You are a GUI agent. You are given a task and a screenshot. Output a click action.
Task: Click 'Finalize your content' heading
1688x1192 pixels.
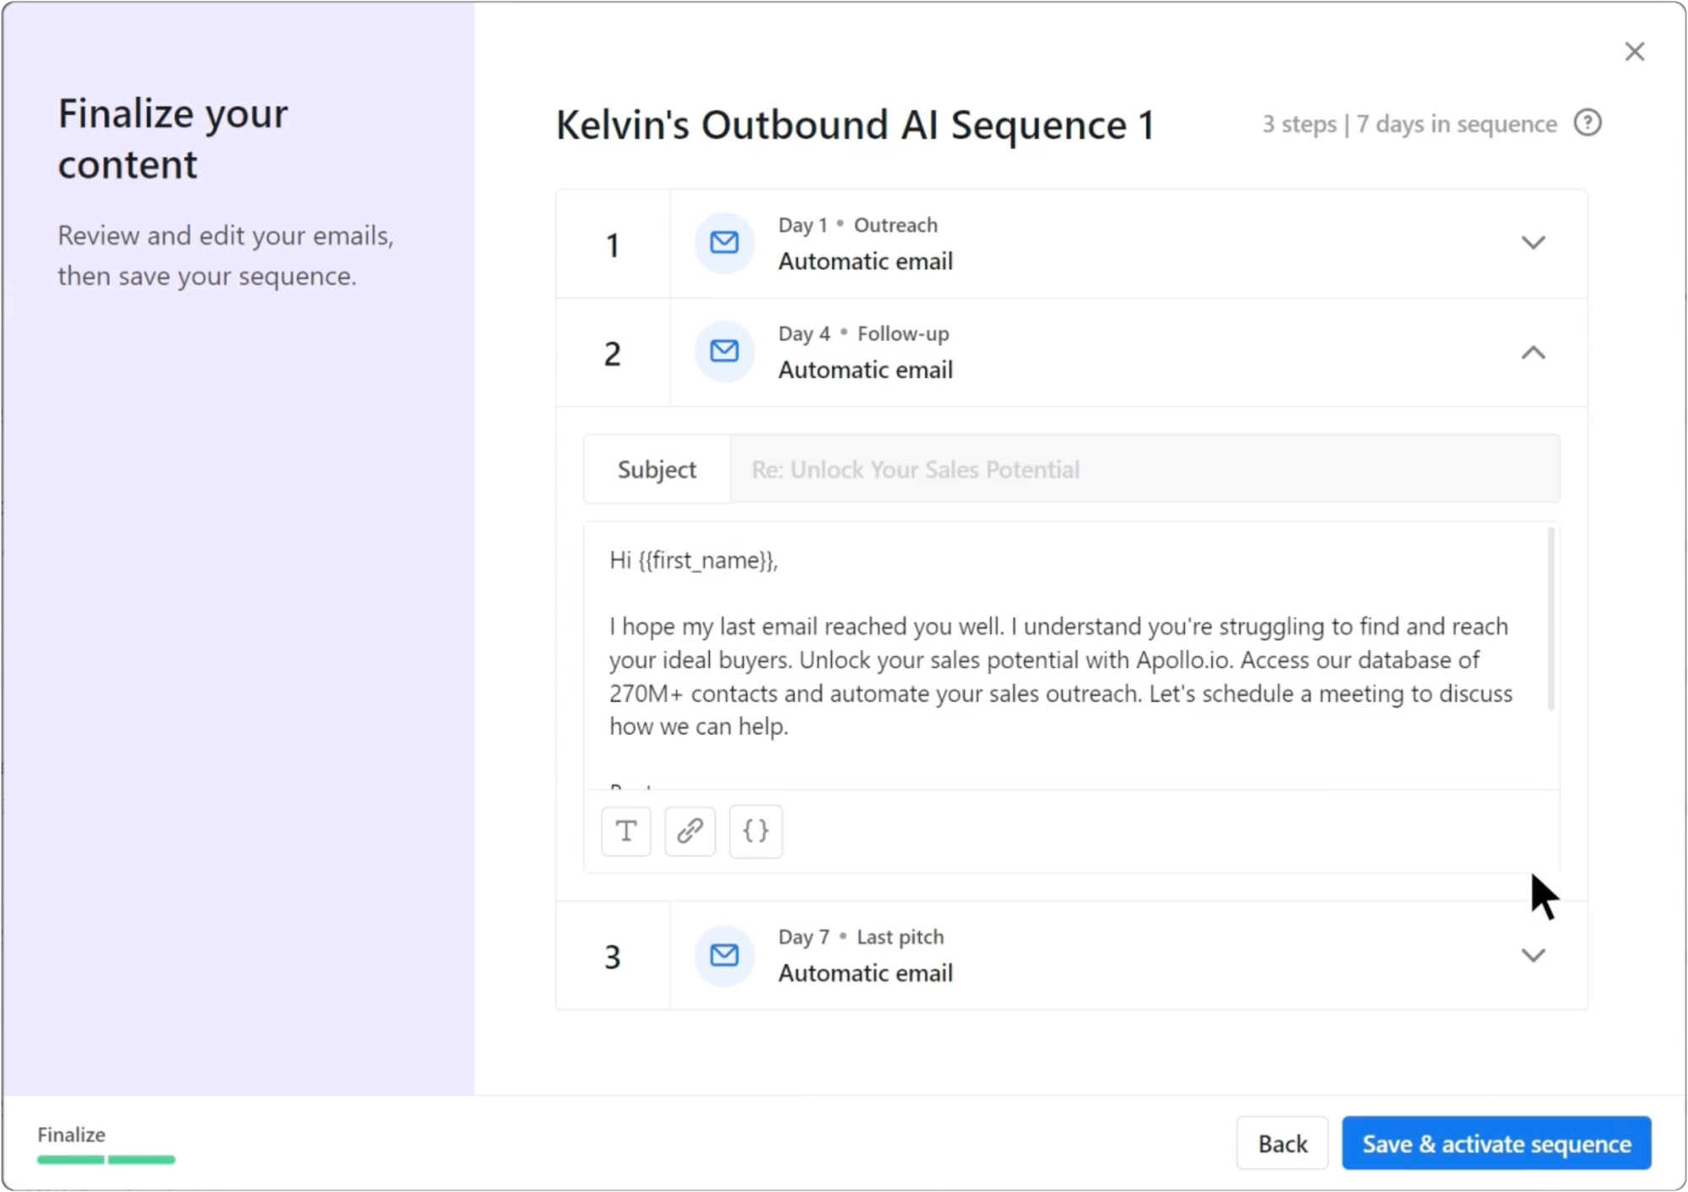[173, 138]
